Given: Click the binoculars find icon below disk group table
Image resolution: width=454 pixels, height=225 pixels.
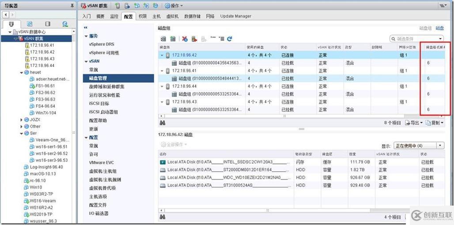Looking at the screenshot, I should (163, 123).
